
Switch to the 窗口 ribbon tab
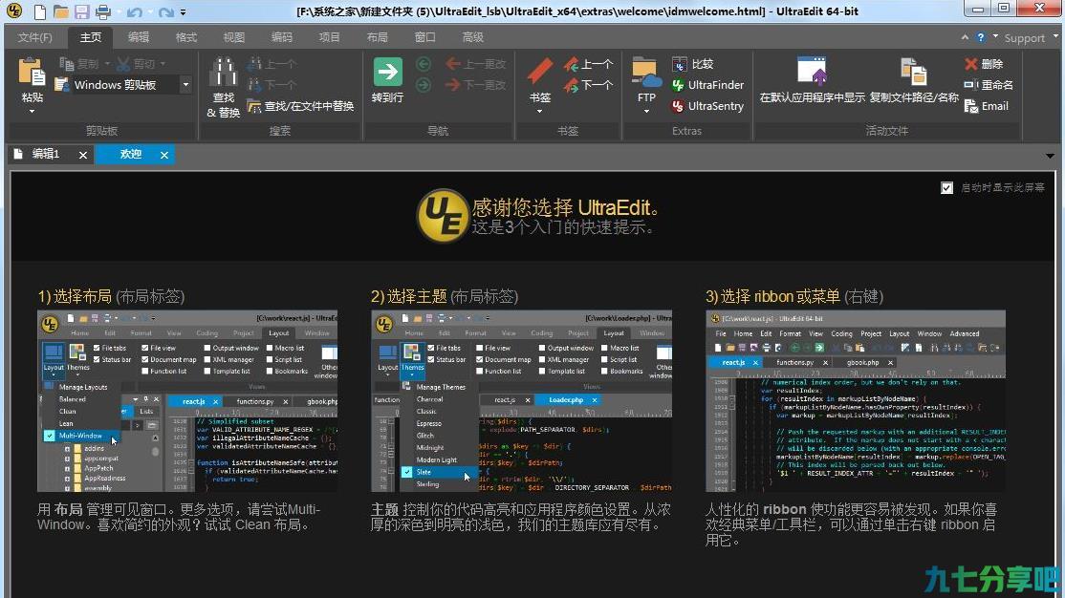(424, 37)
